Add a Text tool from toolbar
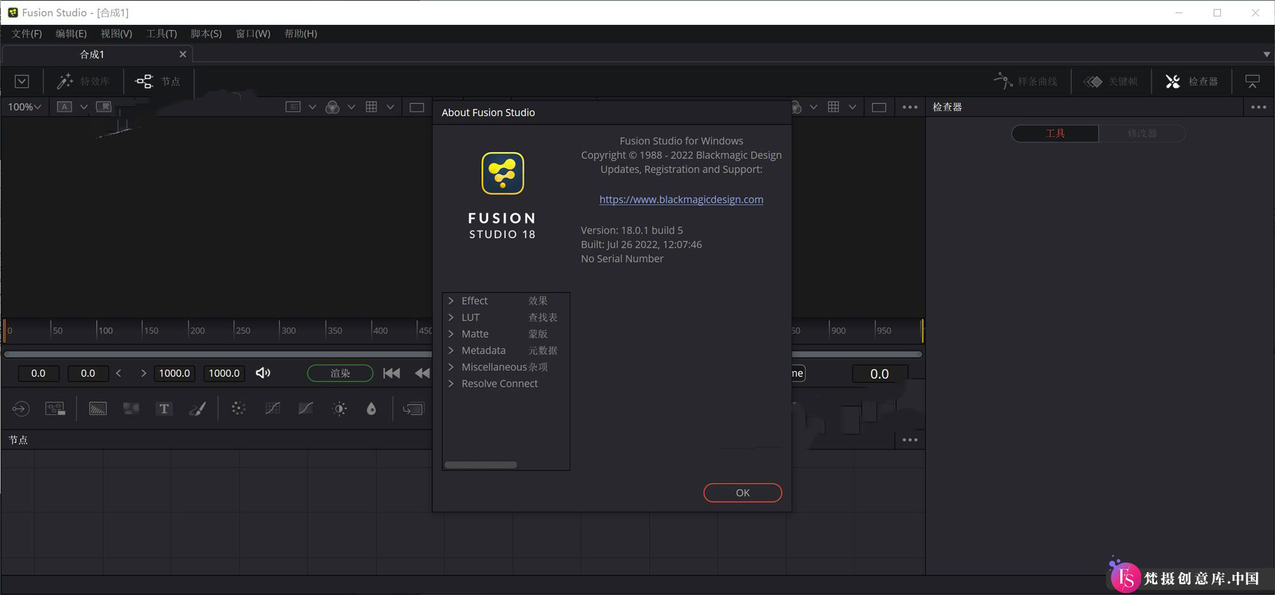 (164, 408)
